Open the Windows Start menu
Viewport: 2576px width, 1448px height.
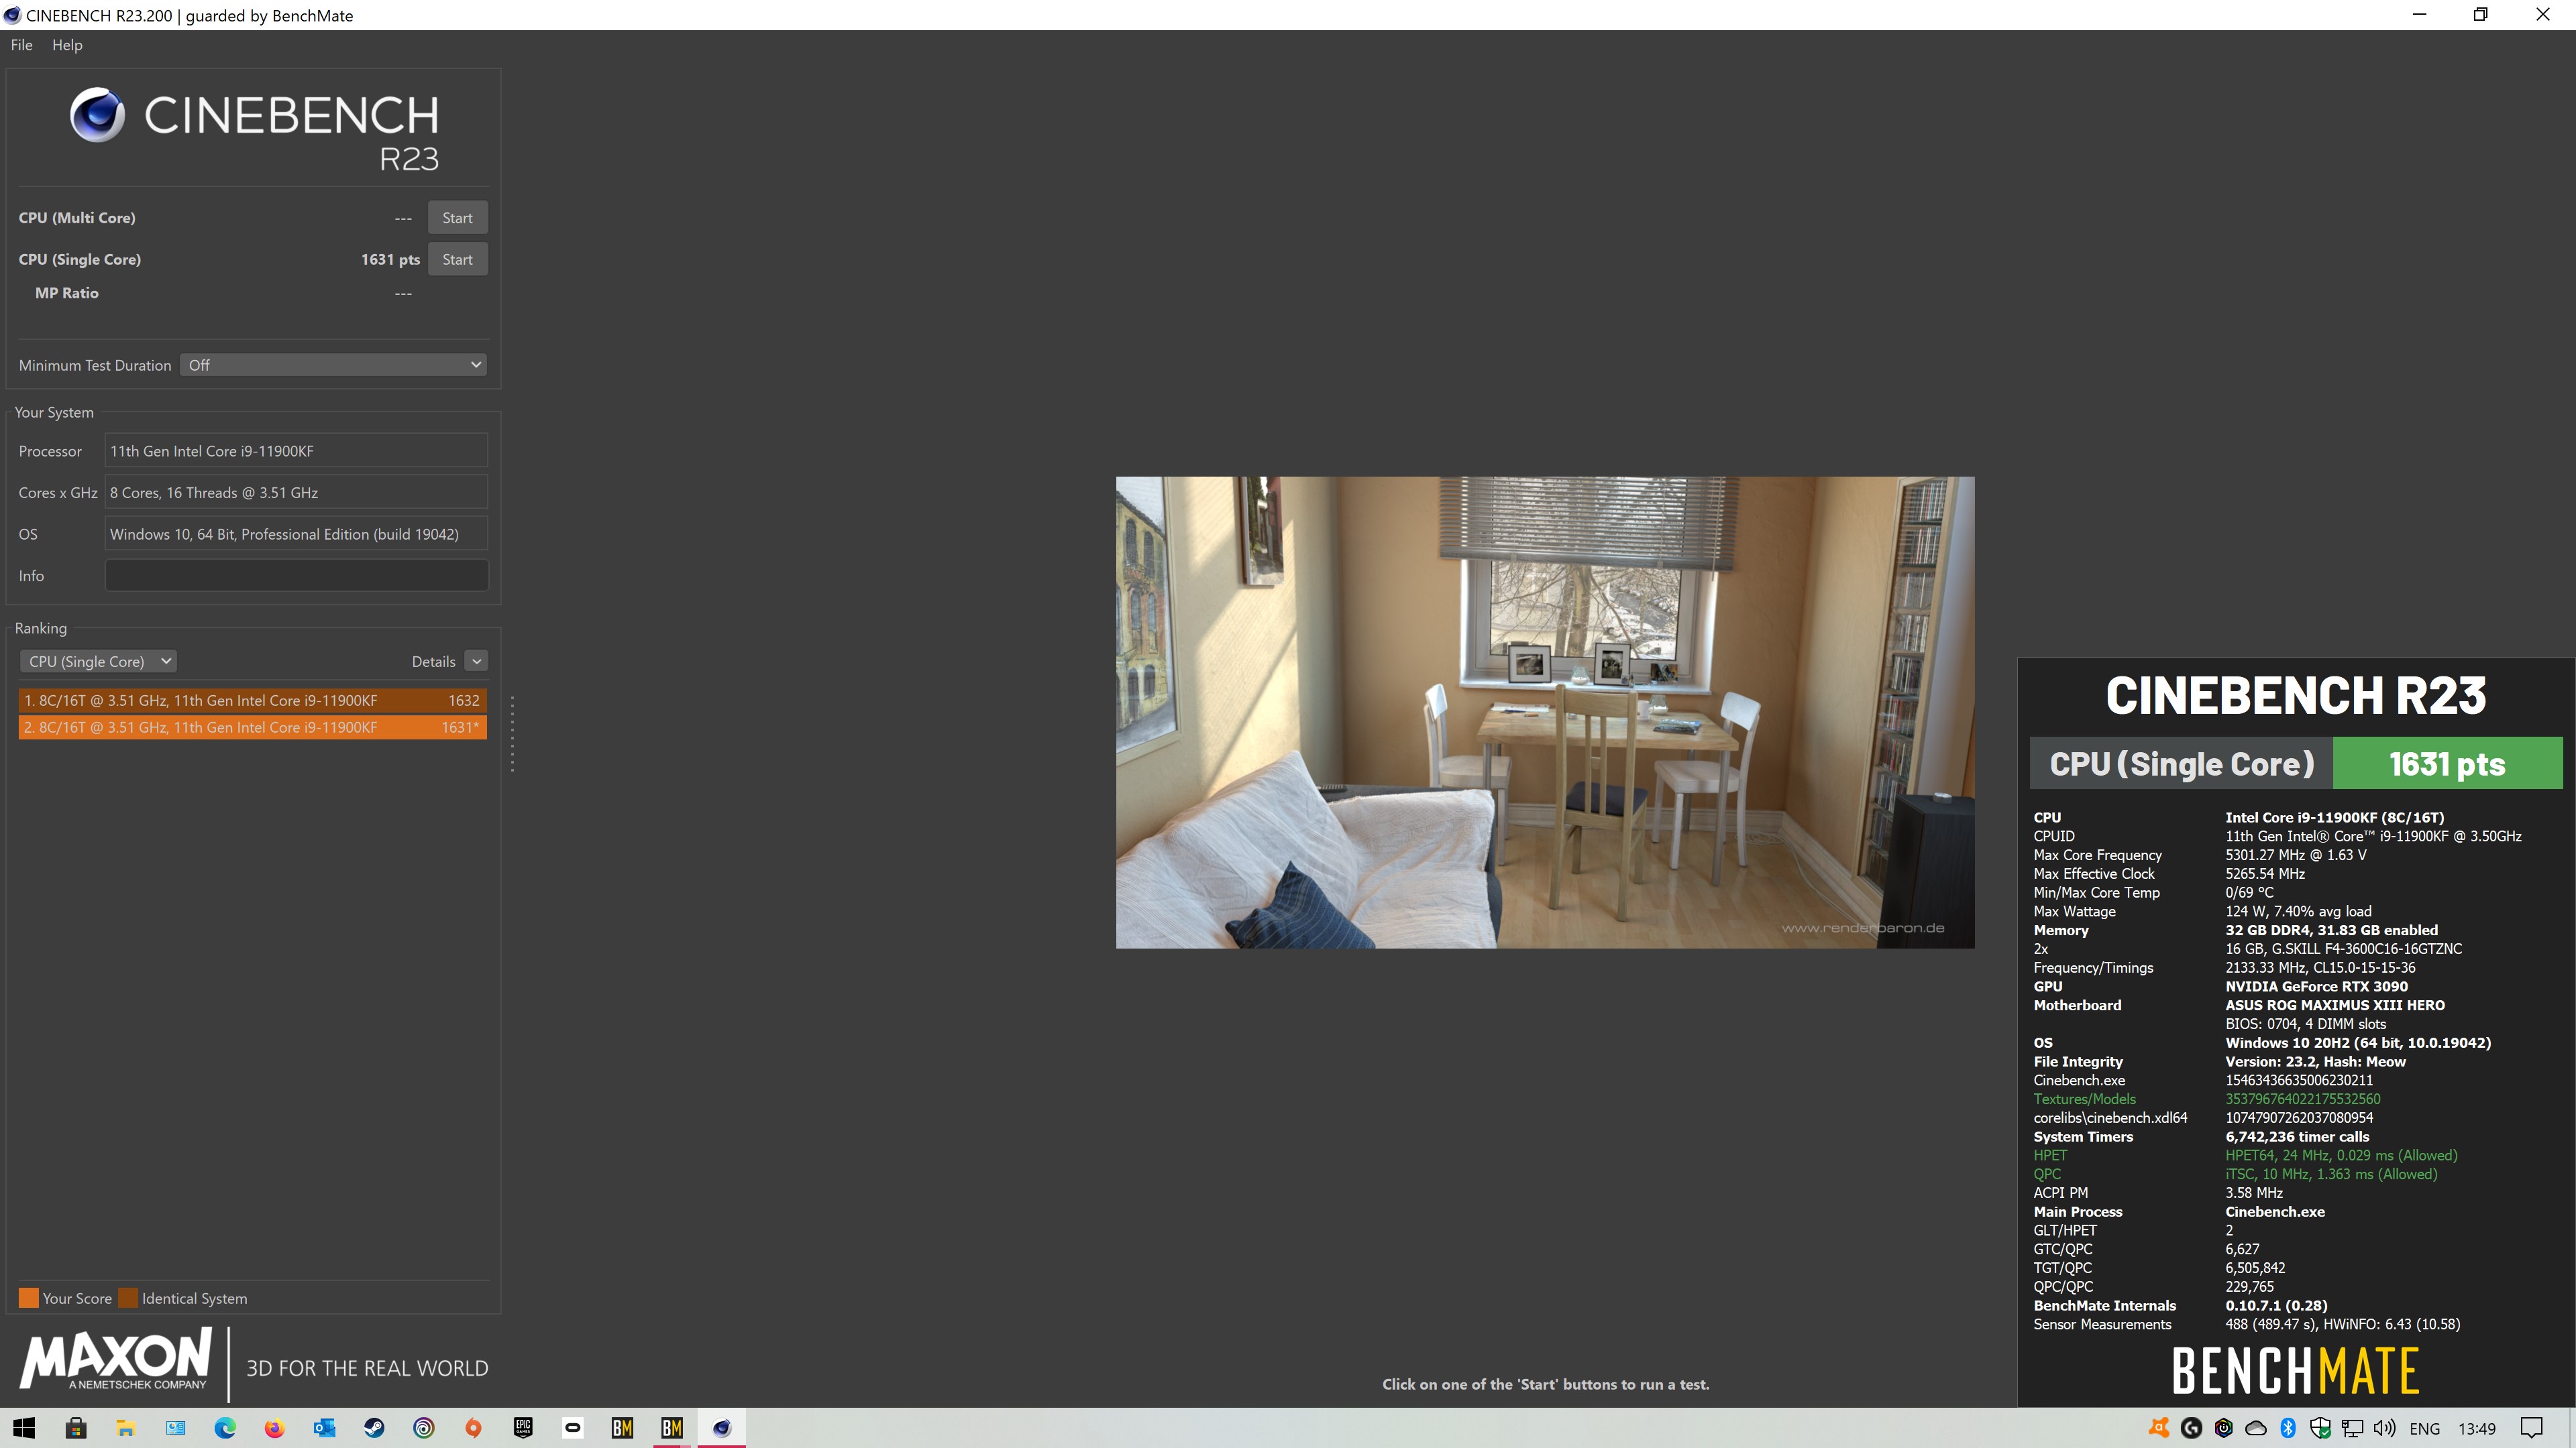tap(24, 1428)
